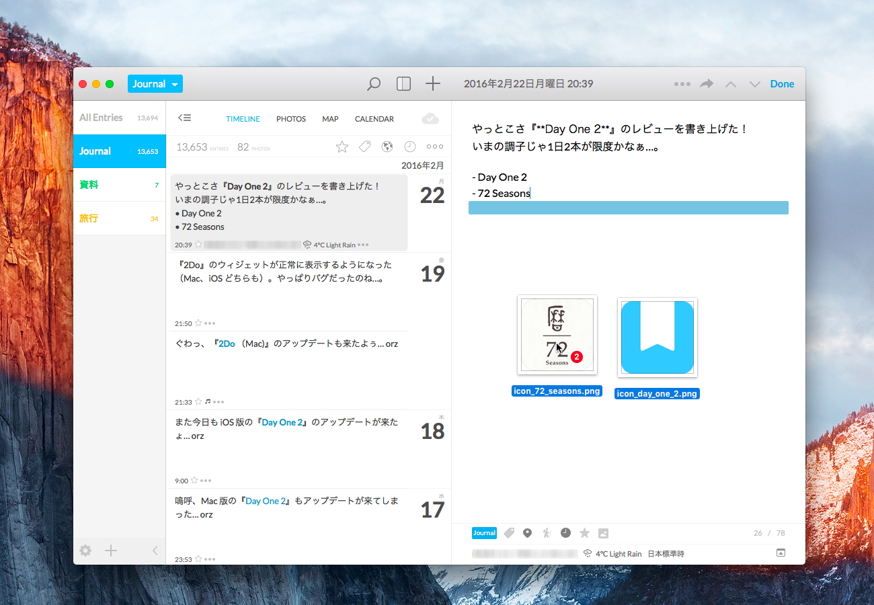This screenshot has width=874, height=605.
Task: Create a new entry with the top plus icon
Action: [x=433, y=84]
